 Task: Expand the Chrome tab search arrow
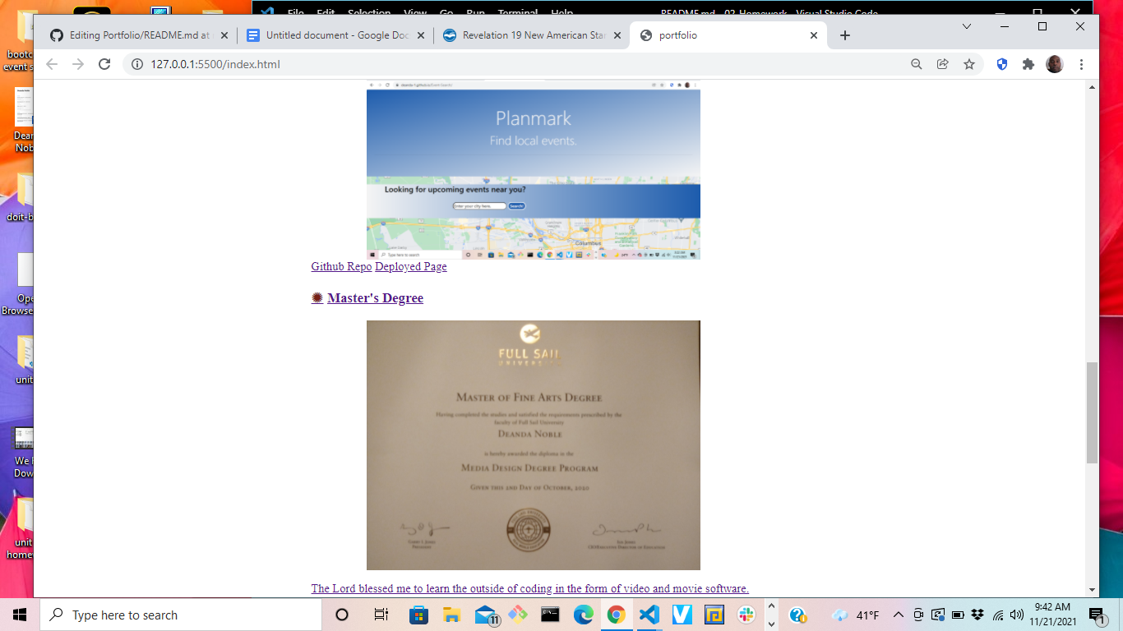click(967, 26)
